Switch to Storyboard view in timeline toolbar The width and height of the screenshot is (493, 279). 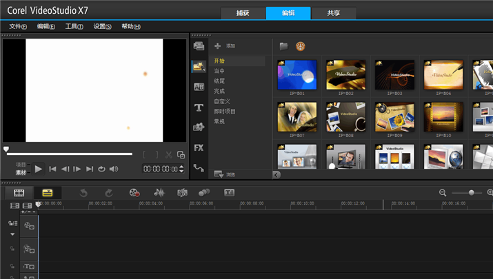[19, 193]
